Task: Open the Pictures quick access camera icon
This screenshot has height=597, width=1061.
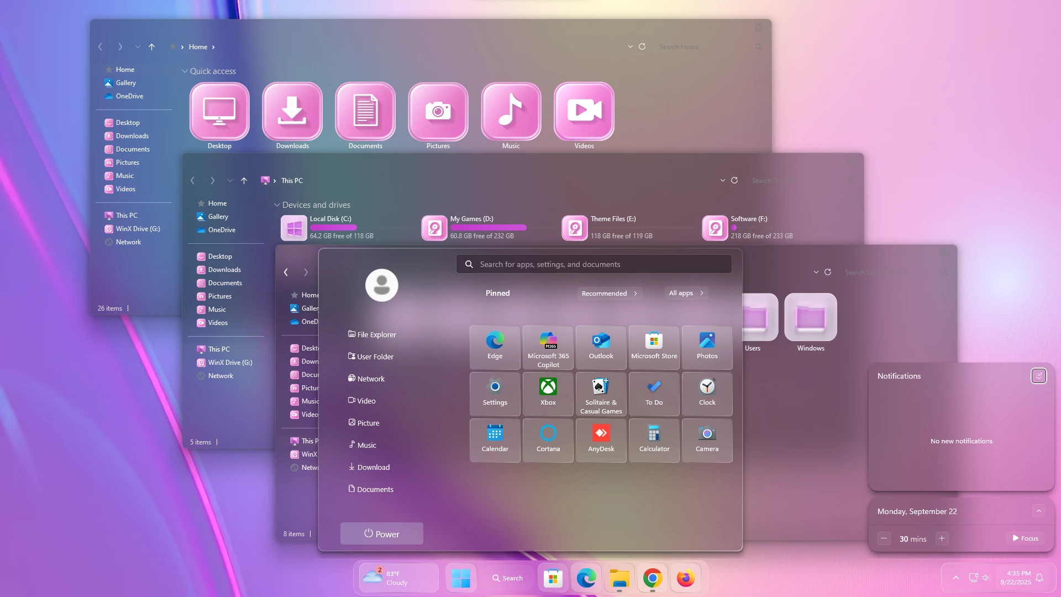Action: point(438,111)
